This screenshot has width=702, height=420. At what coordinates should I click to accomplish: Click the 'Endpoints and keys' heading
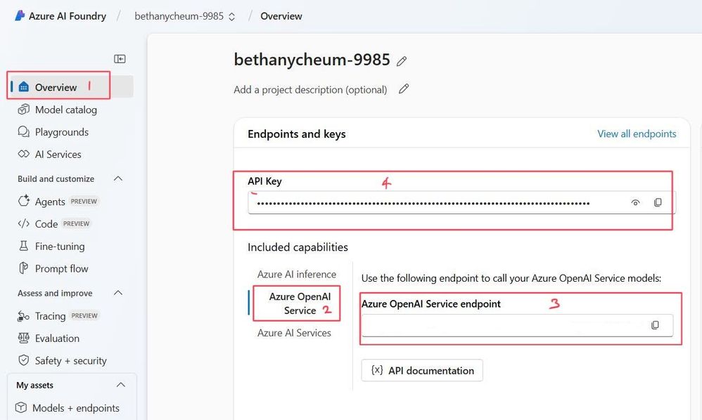pyautogui.click(x=296, y=134)
